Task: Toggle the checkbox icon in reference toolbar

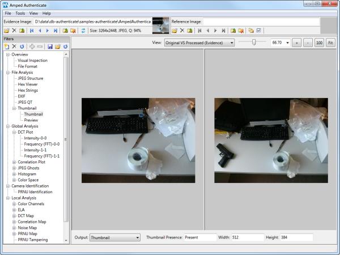Action: point(259,30)
